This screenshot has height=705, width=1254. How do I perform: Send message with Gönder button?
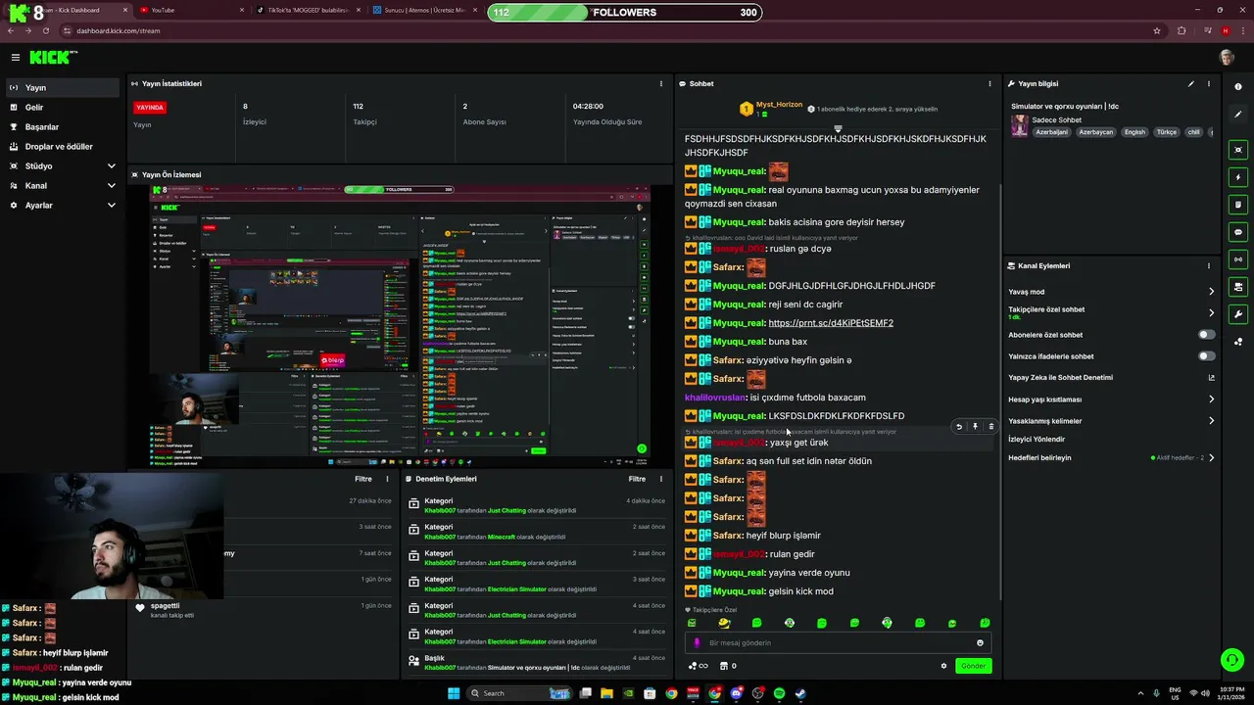click(x=973, y=666)
